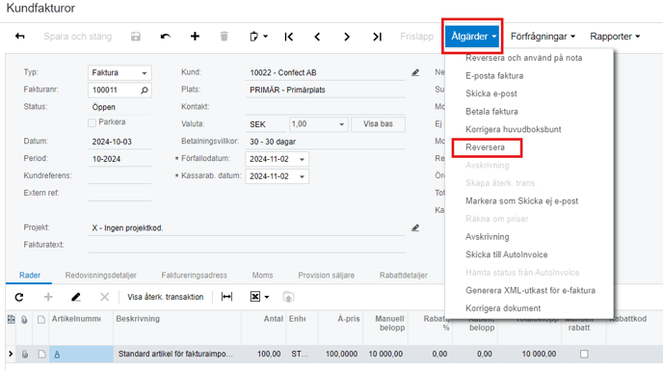Click the trash delete icon
The height and width of the screenshot is (370, 663).
(225, 37)
